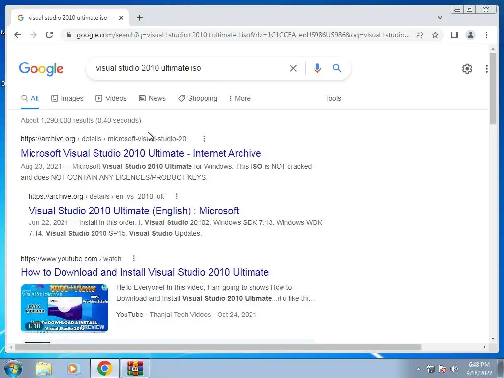Click the scroll left arrow on the horizontal scrollbar
The width and height of the screenshot is (504, 378).
tap(11, 347)
